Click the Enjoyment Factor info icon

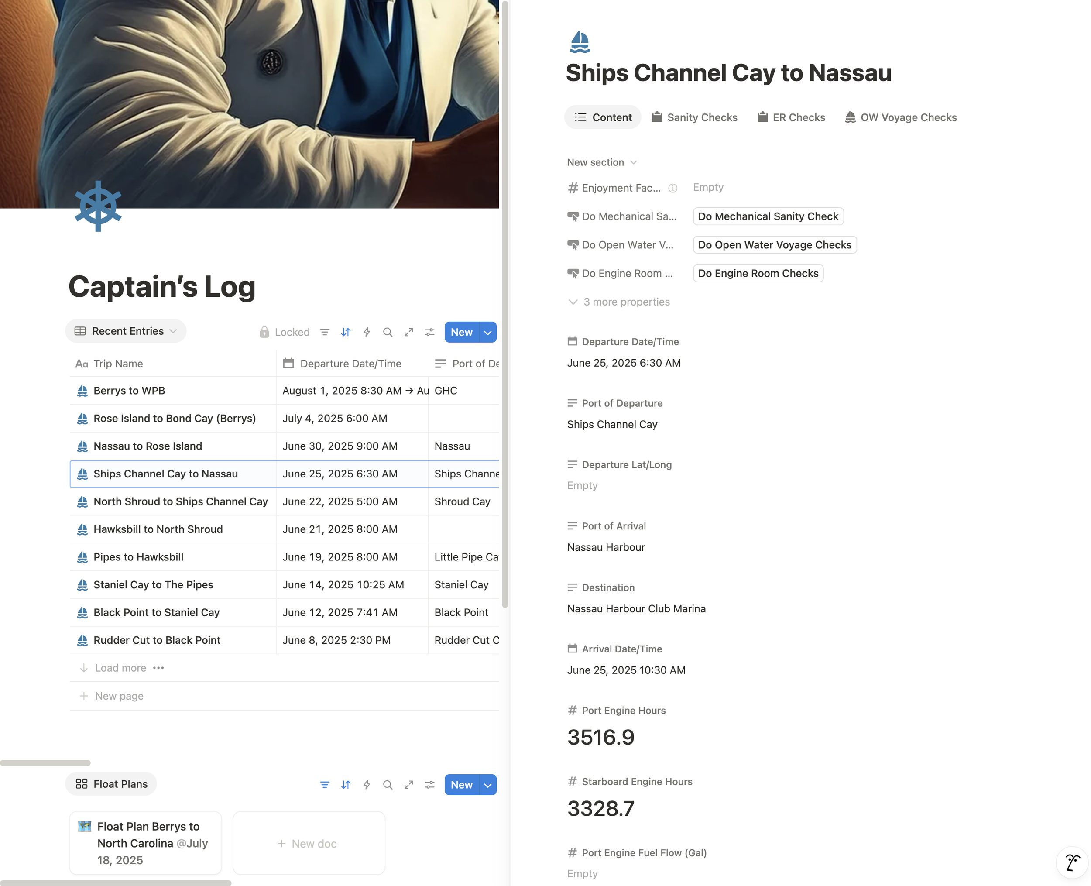tap(672, 188)
